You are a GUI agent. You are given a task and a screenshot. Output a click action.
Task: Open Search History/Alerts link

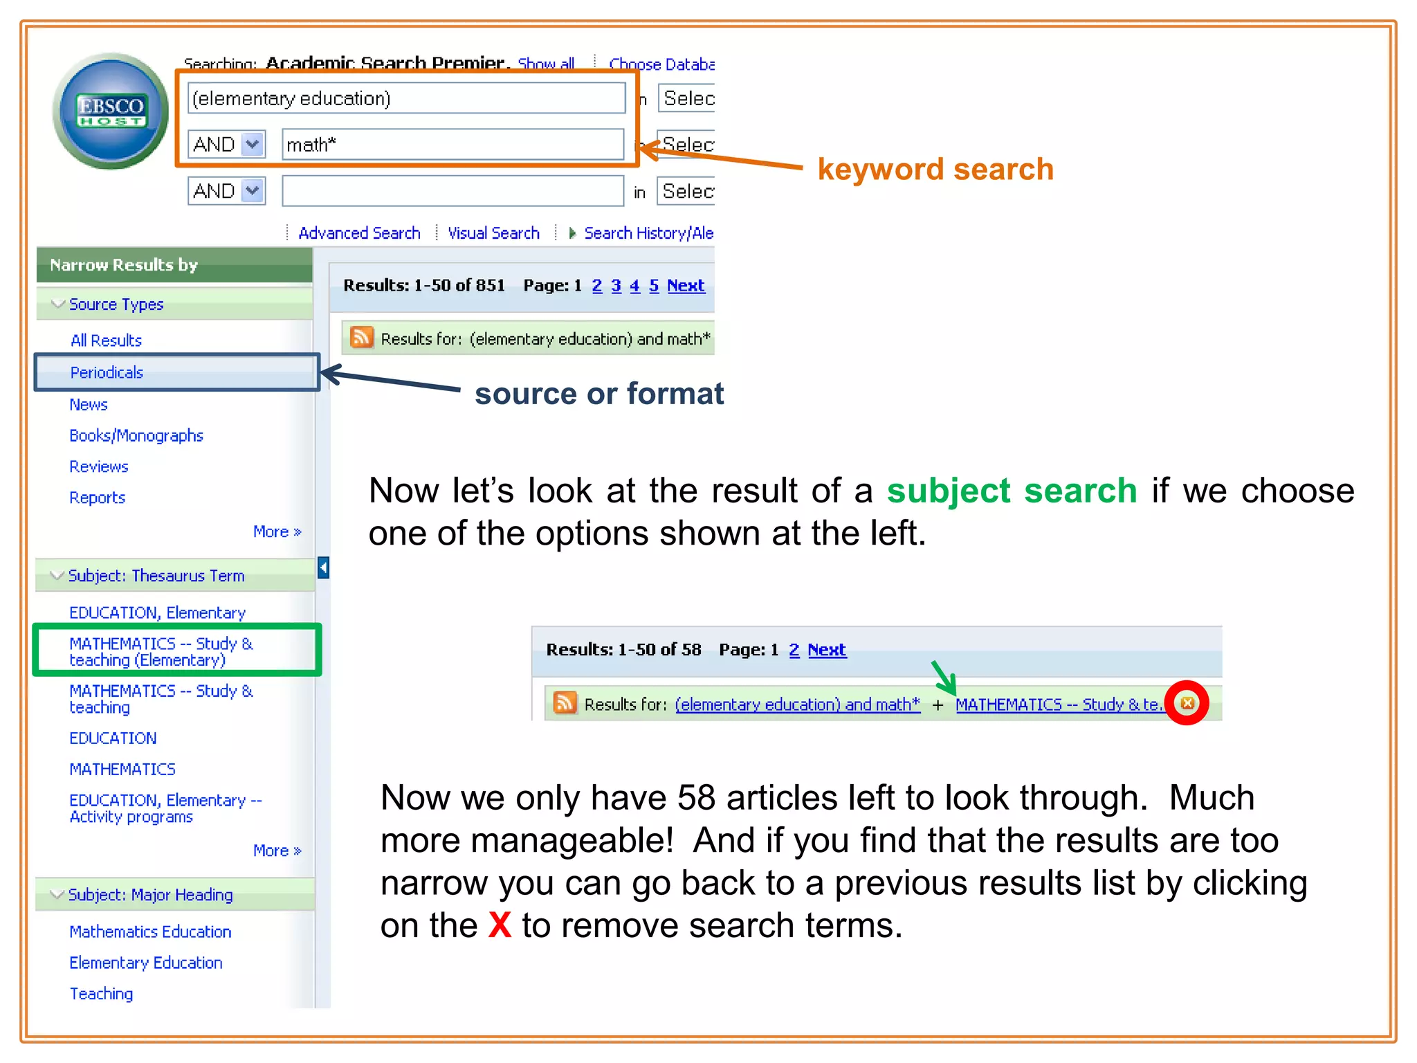[649, 233]
